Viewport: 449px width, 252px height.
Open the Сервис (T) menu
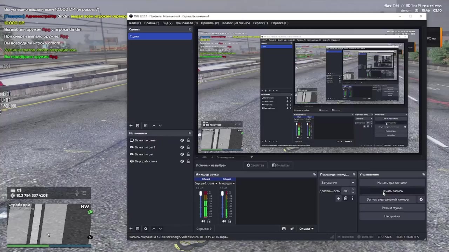[x=260, y=23]
